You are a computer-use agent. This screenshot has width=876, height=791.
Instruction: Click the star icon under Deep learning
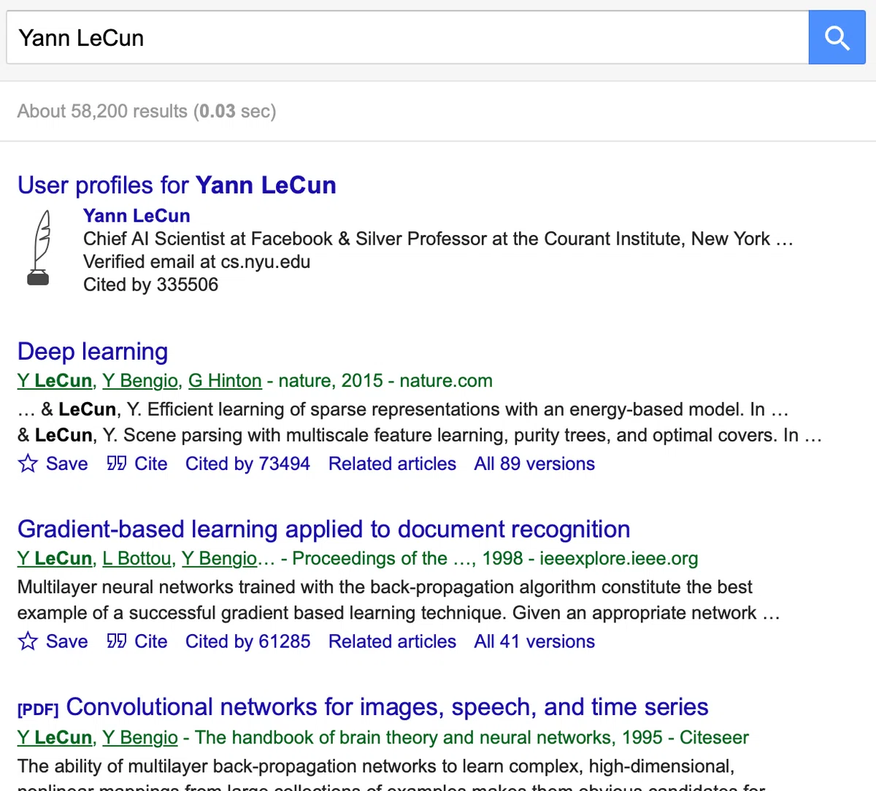pyautogui.click(x=28, y=463)
